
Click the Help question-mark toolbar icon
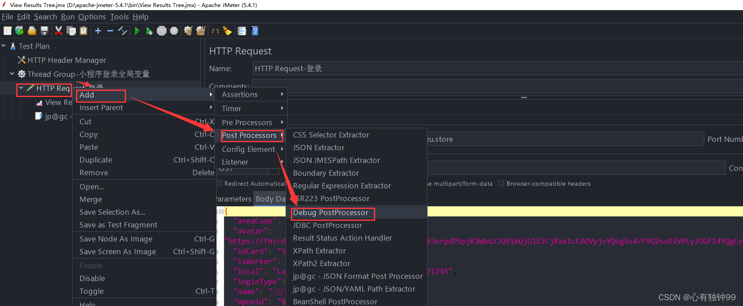254,31
